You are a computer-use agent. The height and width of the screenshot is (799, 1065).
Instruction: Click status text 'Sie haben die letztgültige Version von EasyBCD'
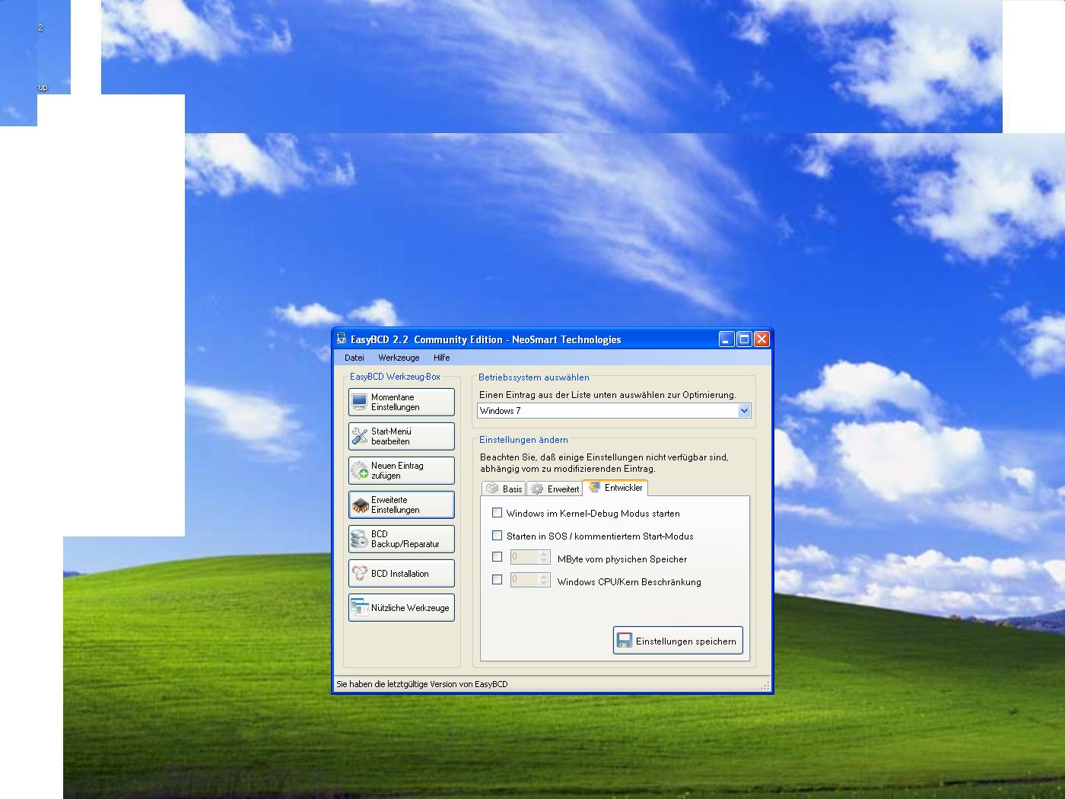point(421,684)
